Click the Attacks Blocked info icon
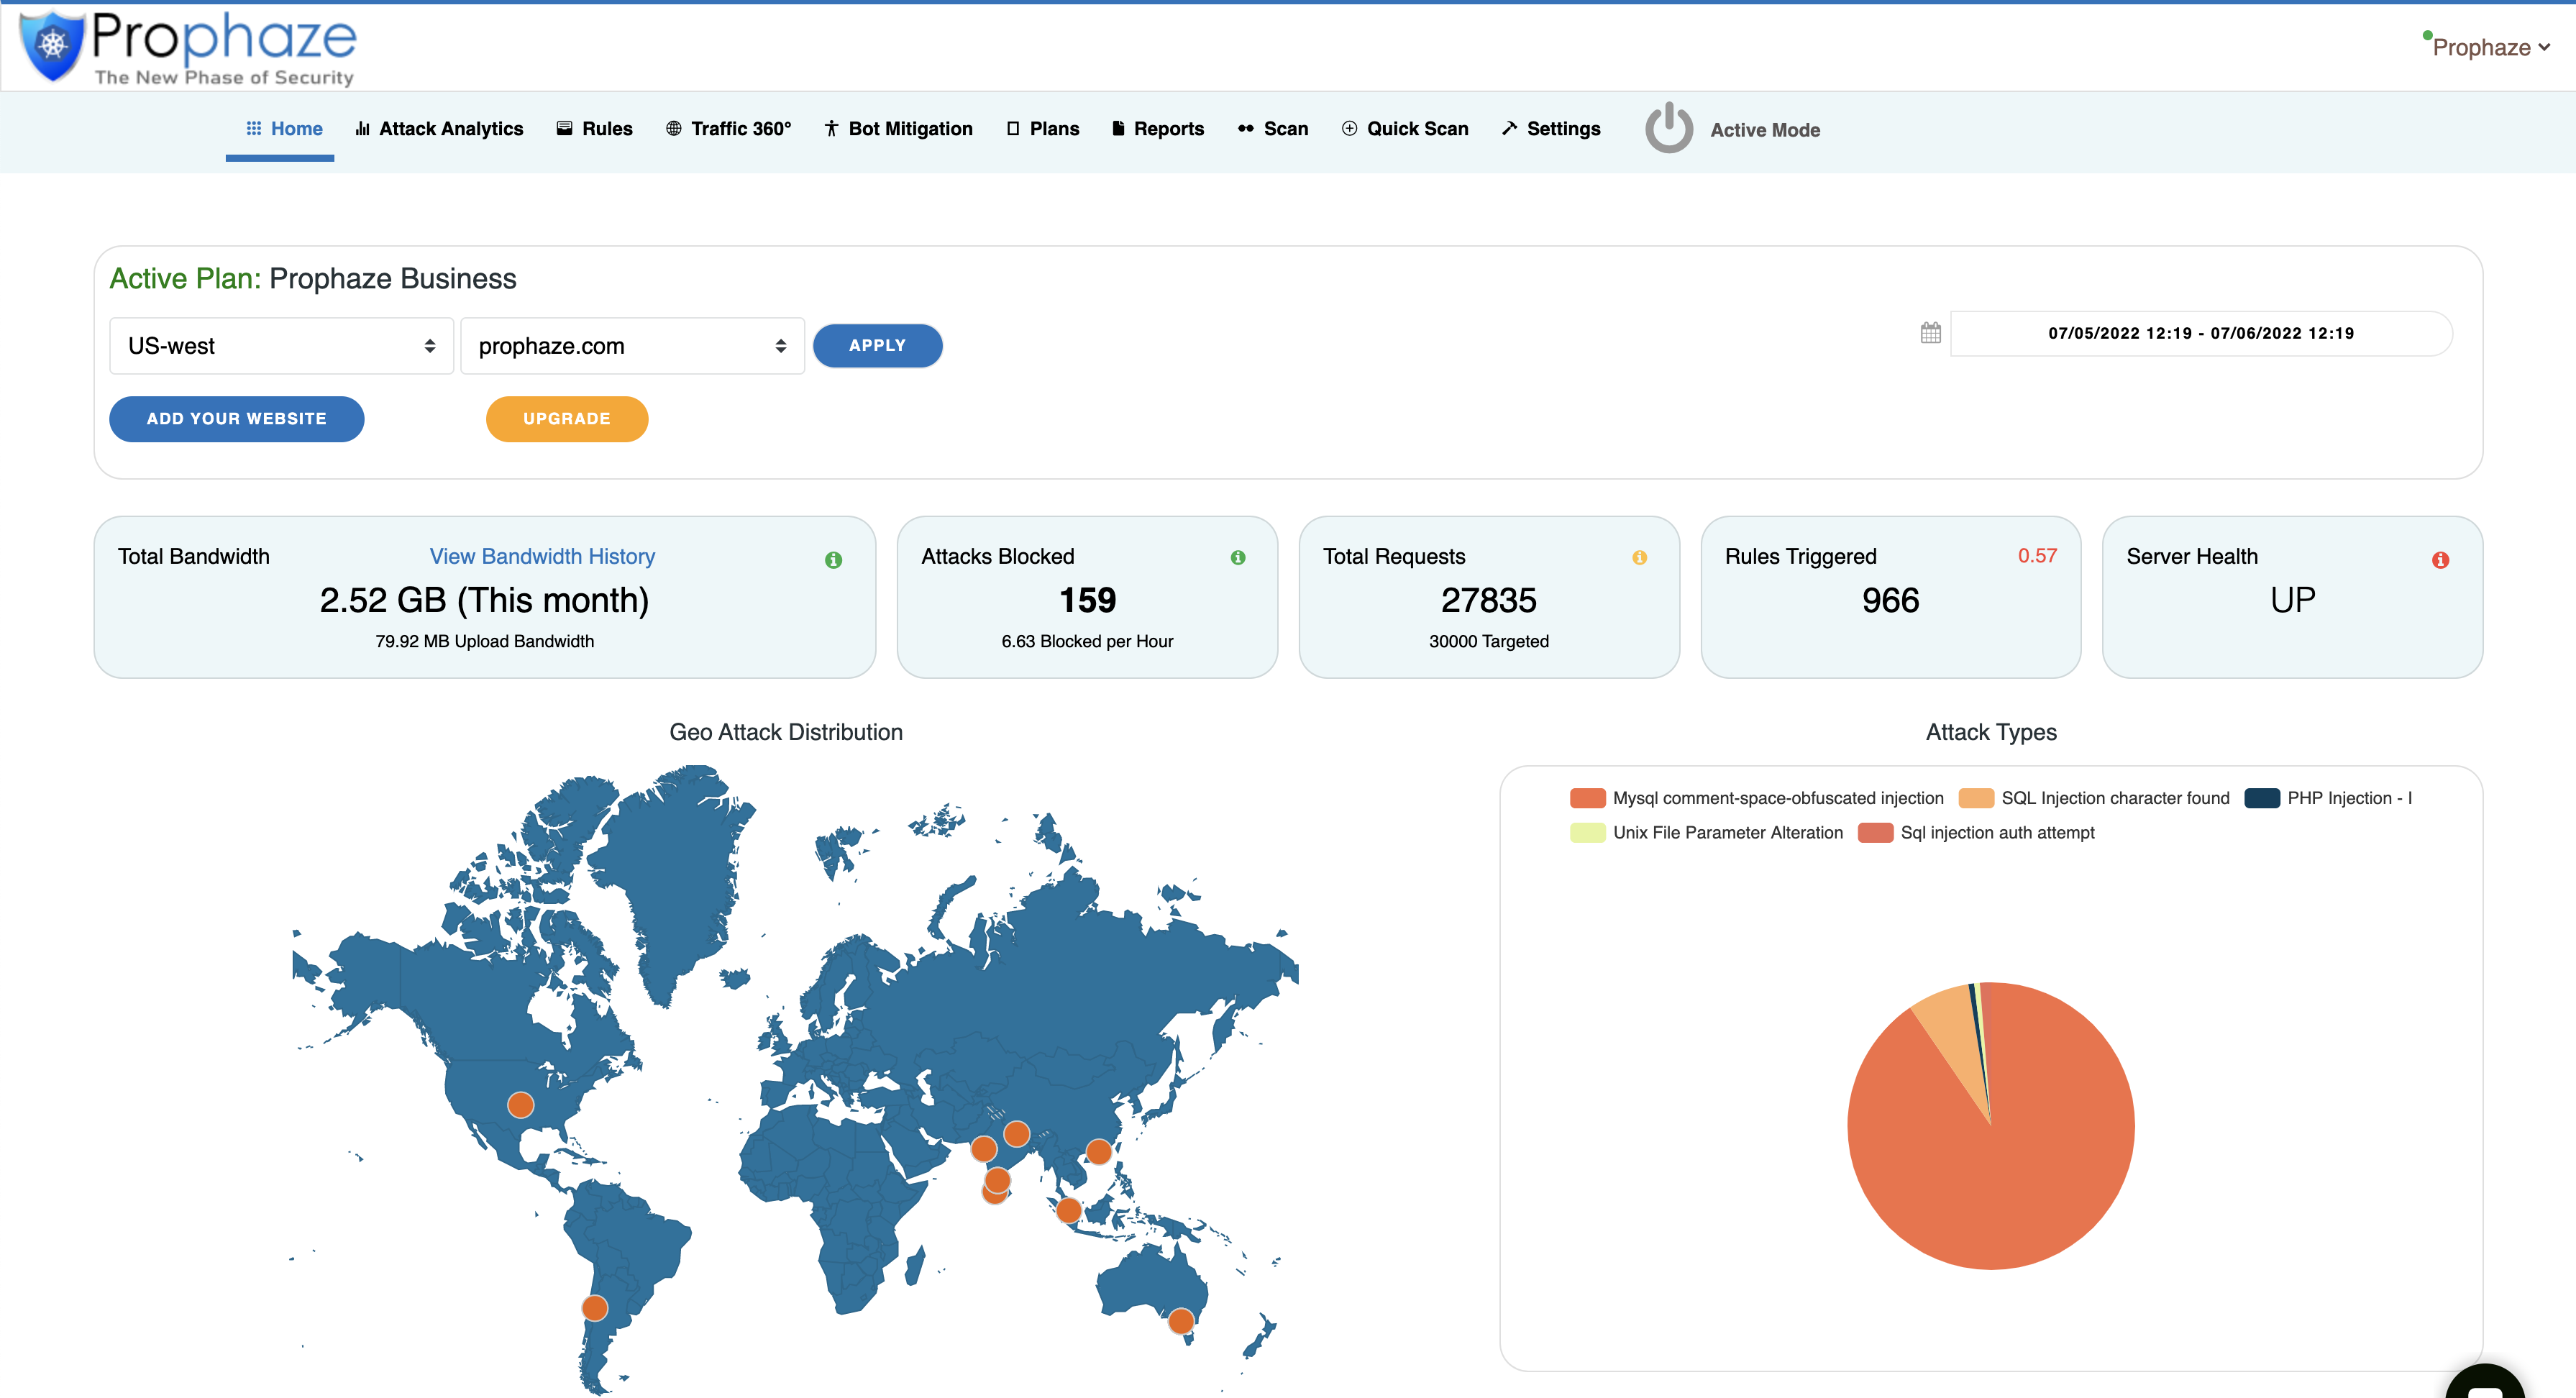This screenshot has width=2576, height=1398. [1238, 558]
